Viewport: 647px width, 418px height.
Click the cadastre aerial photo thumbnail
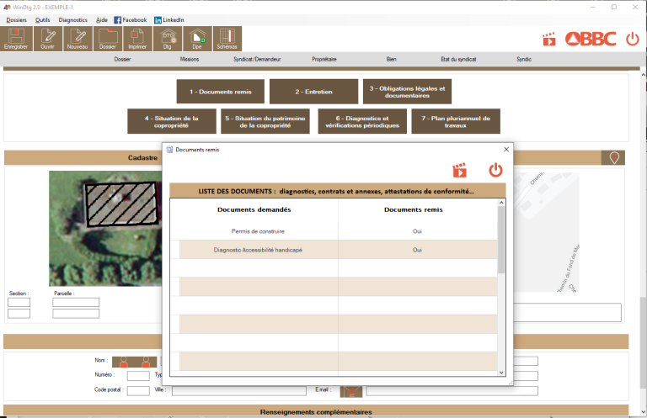(x=105, y=229)
